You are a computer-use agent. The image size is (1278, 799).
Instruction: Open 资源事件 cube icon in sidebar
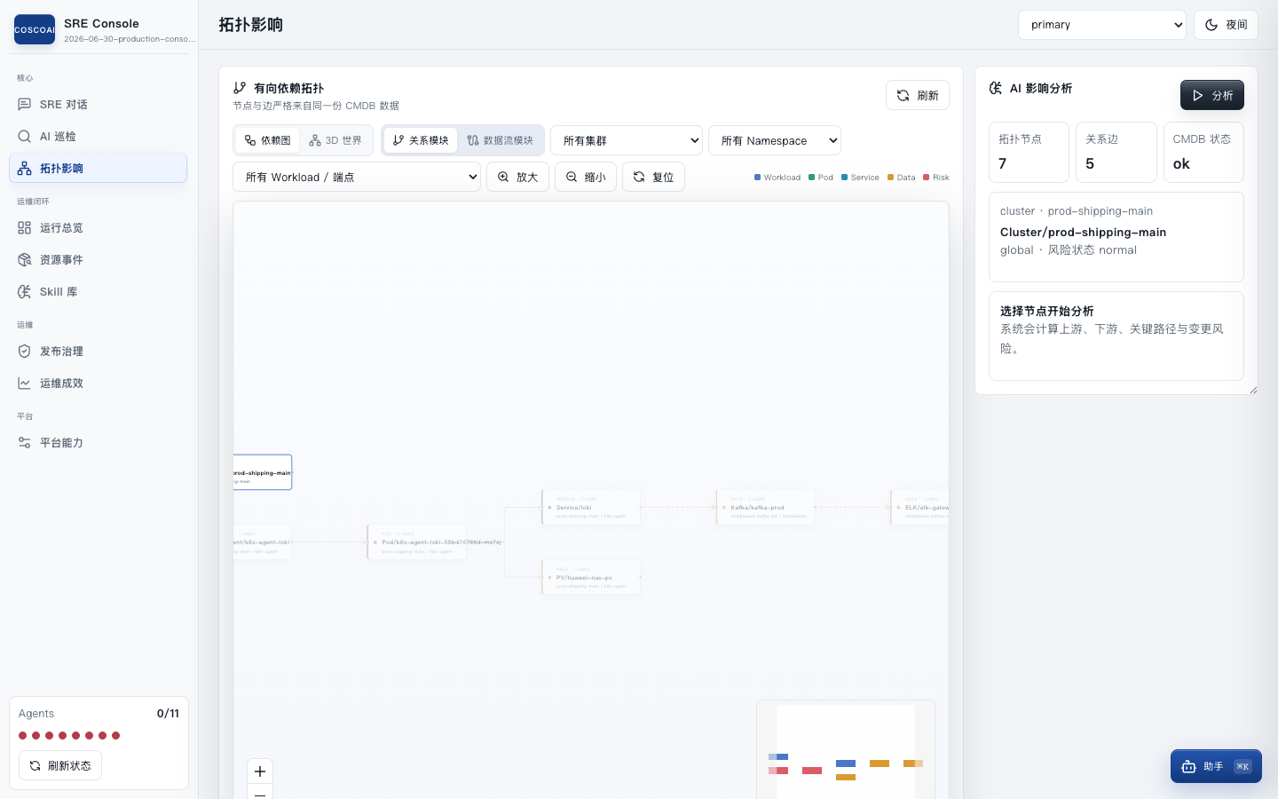(25, 260)
